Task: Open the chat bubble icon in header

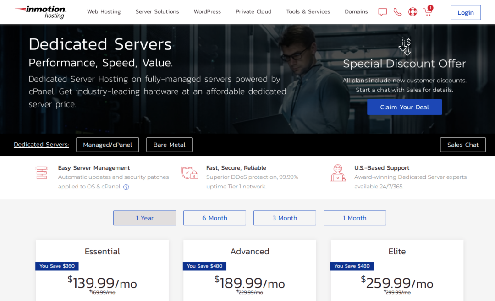Action: click(x=382, y=12)
